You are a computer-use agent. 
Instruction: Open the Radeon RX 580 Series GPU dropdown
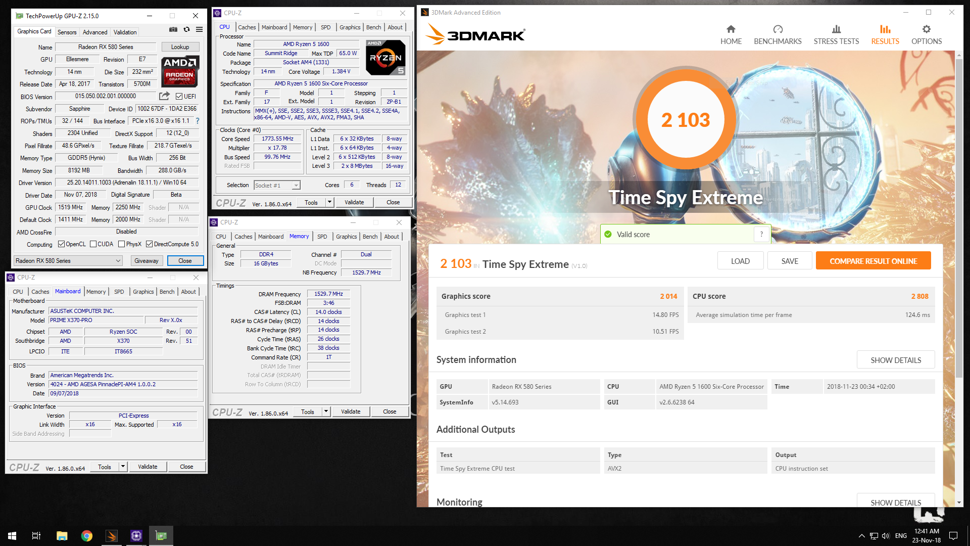click(68, 261)
